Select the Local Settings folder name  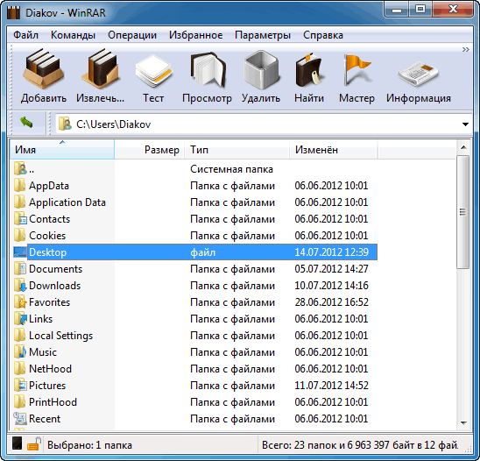coord(61,336)
